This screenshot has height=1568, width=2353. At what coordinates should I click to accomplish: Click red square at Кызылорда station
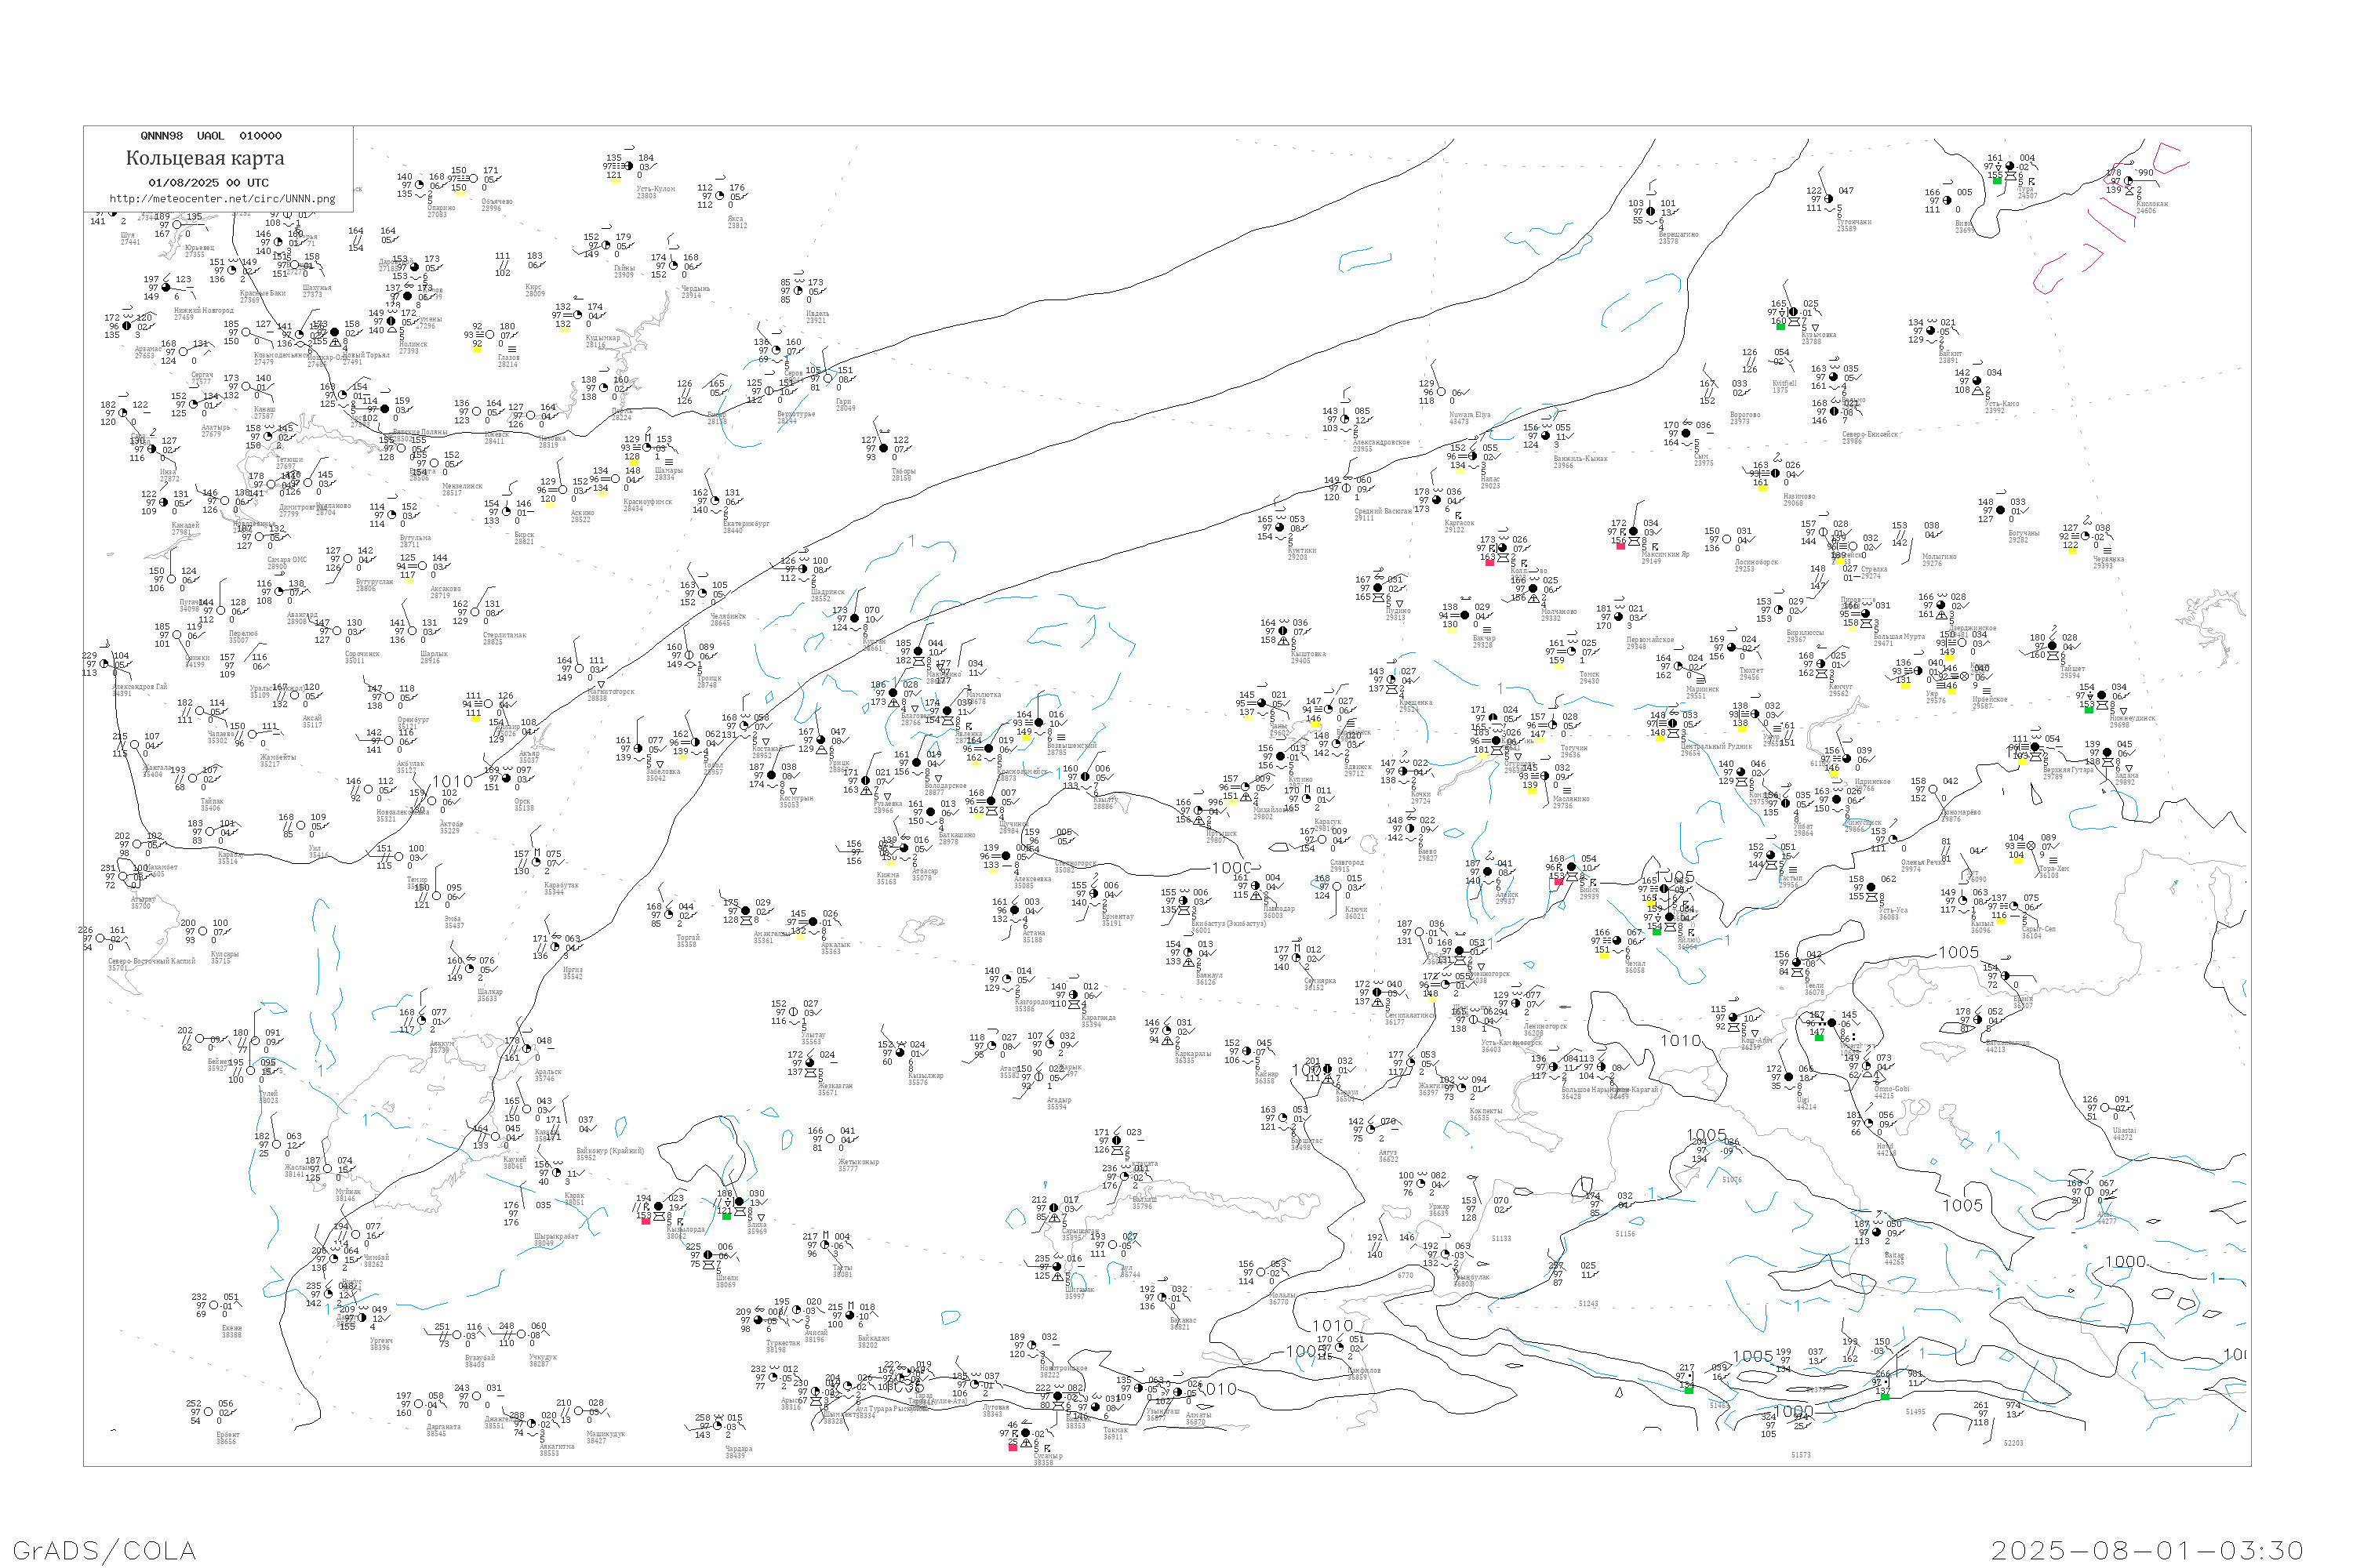pos(646,1220)
